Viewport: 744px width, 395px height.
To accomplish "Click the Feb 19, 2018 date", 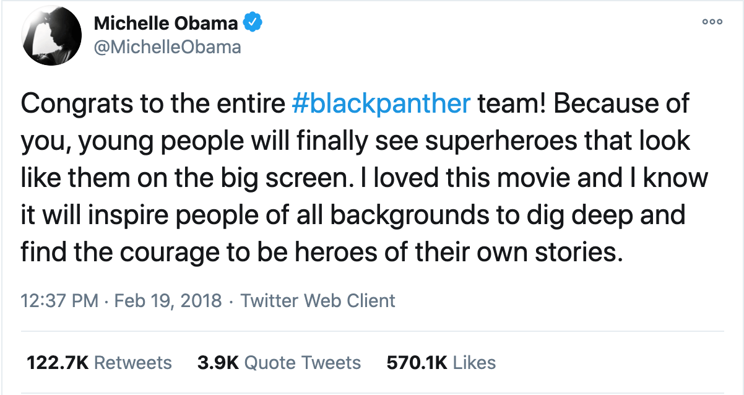I will [x=168, y=301].
